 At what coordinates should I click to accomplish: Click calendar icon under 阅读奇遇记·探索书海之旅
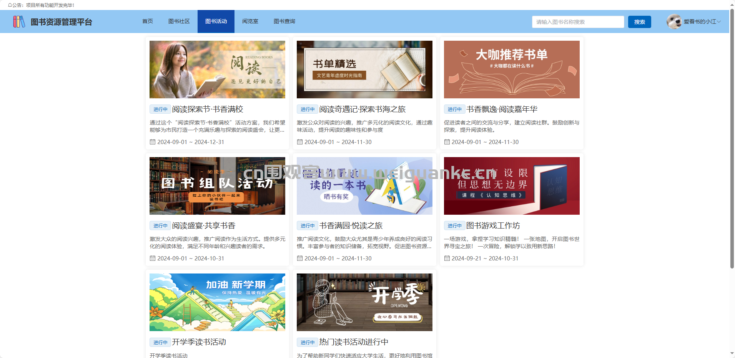(x=300, y=142)
